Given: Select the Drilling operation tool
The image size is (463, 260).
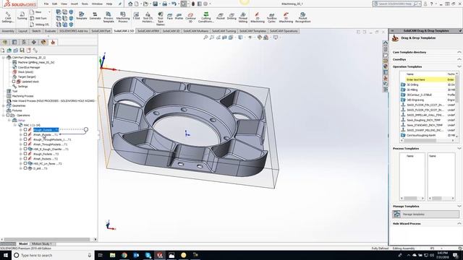Looking at the screenshot, I should (231, 16).
